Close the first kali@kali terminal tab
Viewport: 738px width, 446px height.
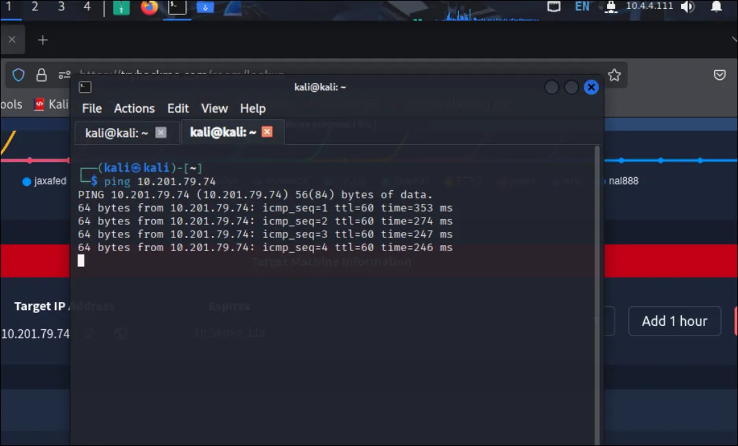[x=161, y=133]
